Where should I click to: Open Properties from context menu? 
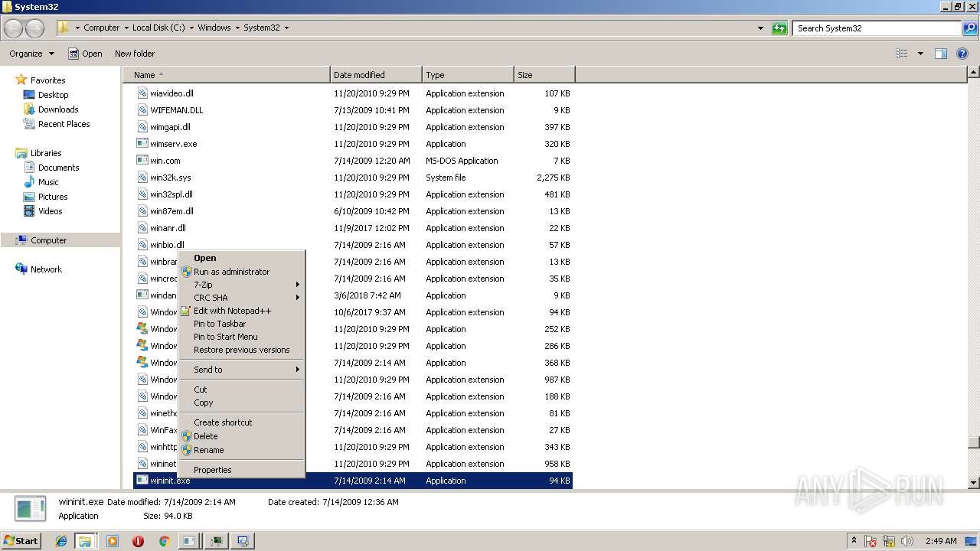[242, 470]
